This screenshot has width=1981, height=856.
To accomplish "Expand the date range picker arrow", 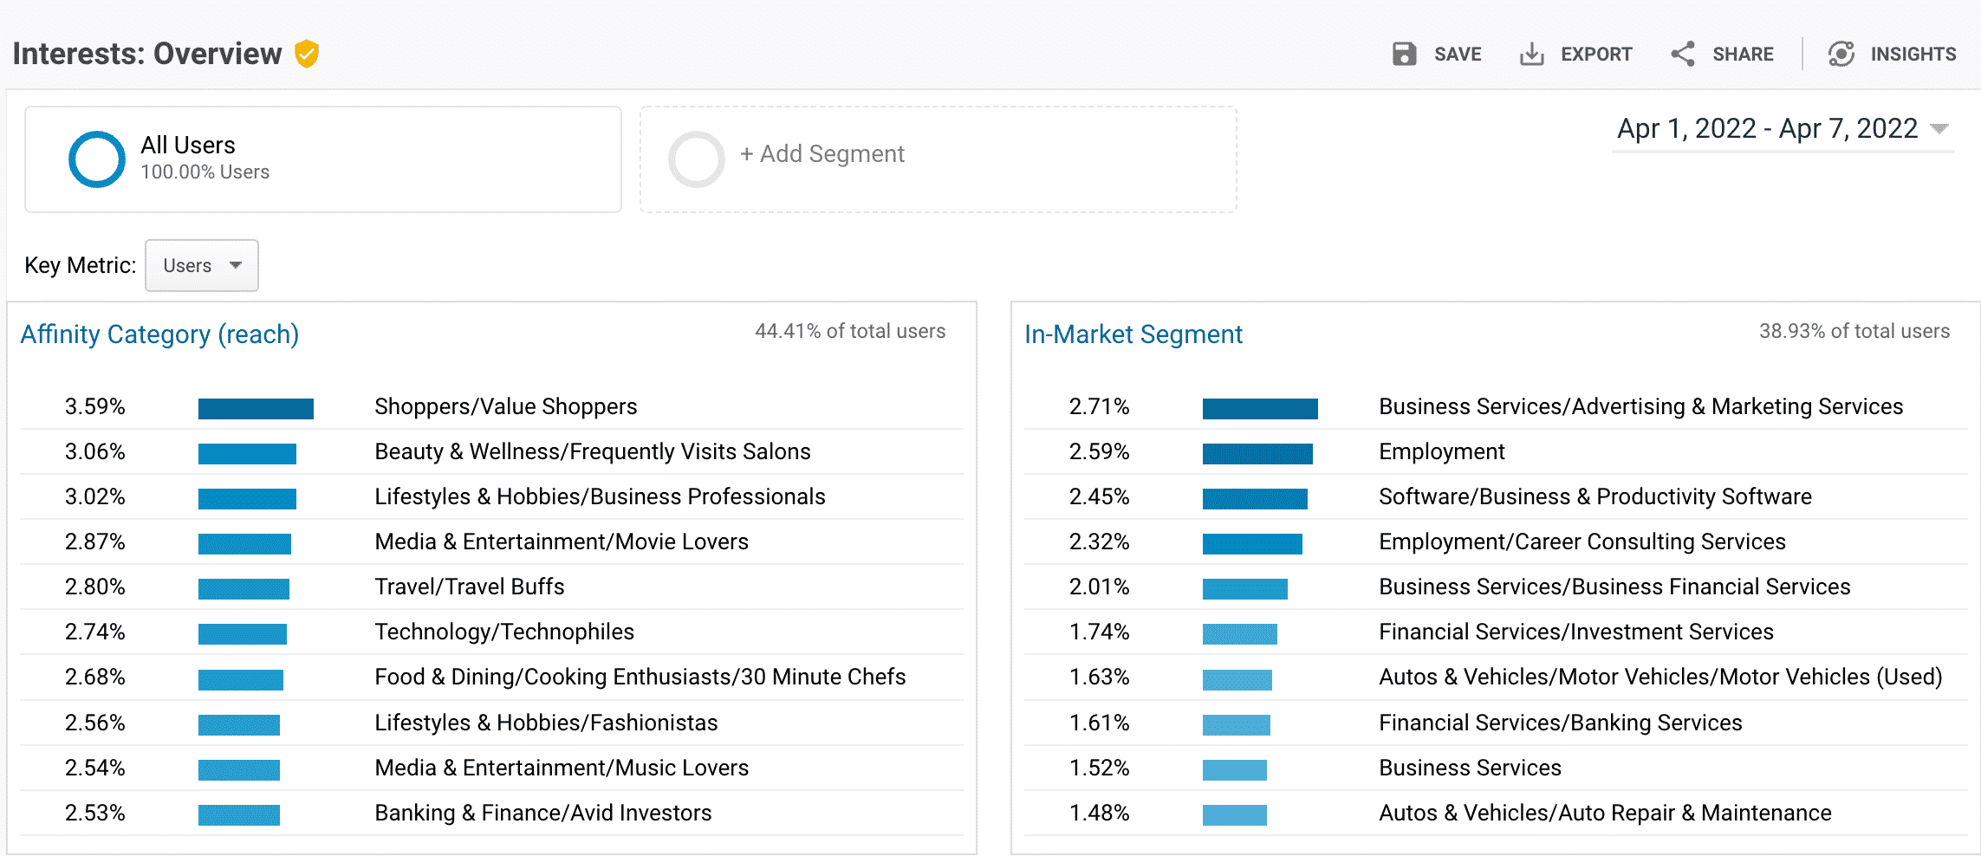I will [1939, 129].
